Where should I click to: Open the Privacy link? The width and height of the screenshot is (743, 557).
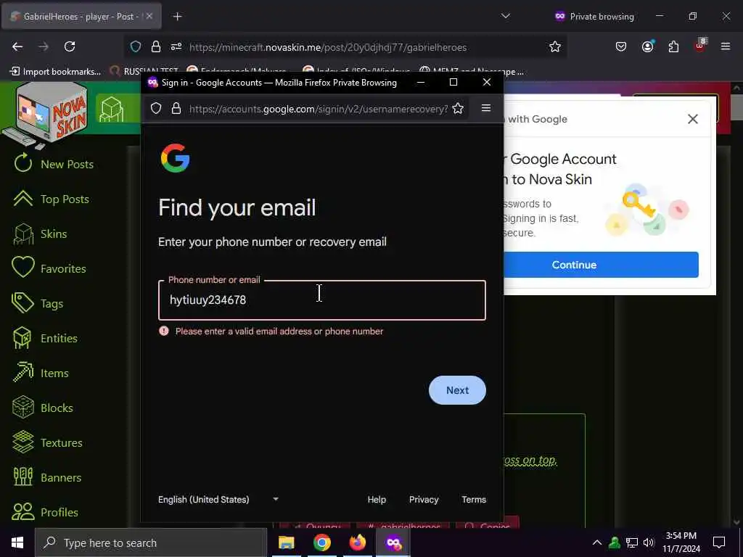click(x=424, y=499)
